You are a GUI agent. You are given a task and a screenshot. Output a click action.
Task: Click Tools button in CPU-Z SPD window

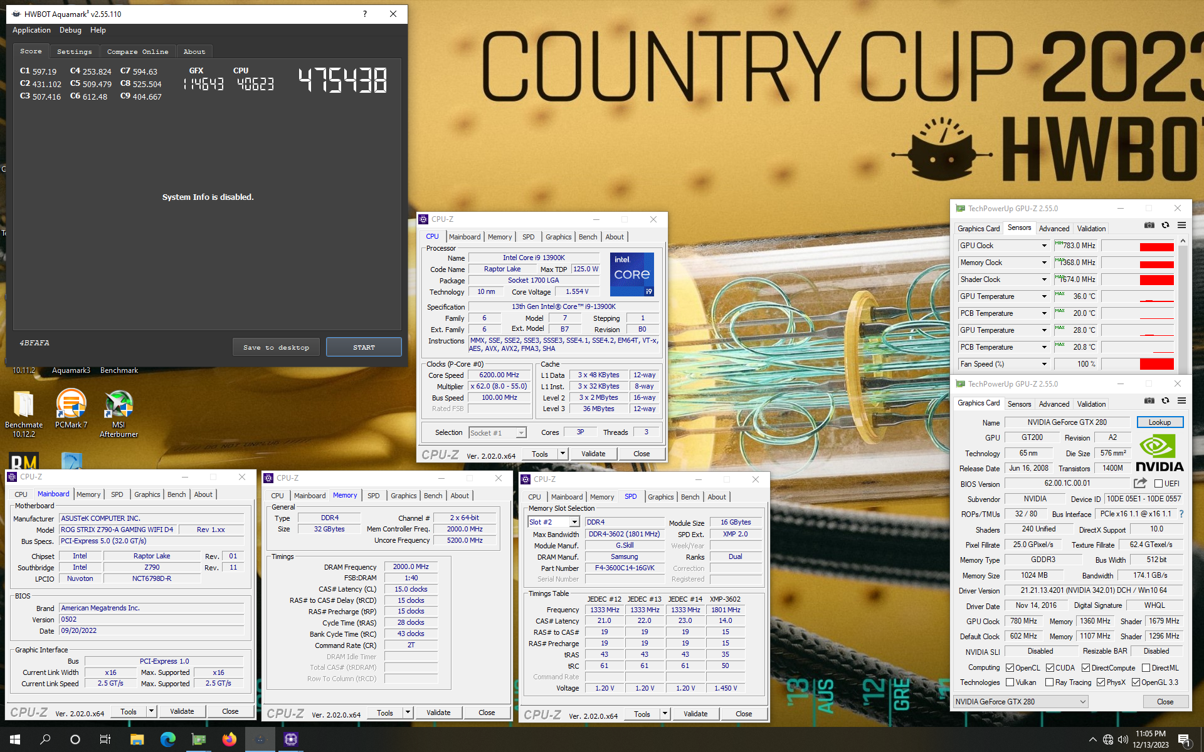coord(642,714)
